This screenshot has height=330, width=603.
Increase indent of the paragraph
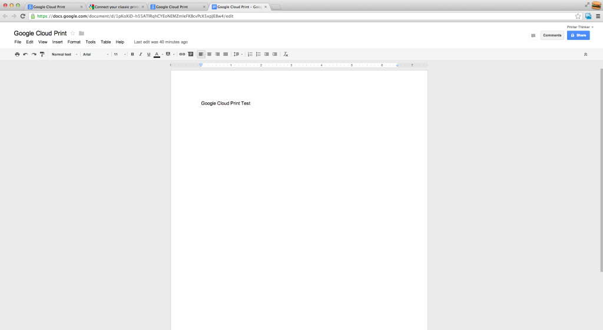(x=274, y=54)
